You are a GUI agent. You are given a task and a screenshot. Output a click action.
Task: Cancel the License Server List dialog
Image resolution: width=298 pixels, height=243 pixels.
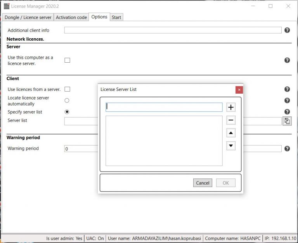point(203,183)
